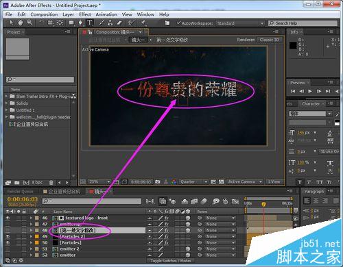This screenshot has width=343, height=267.
Task: Click the snapshot camera icon in viewer
Action: [x=158, y=182]
